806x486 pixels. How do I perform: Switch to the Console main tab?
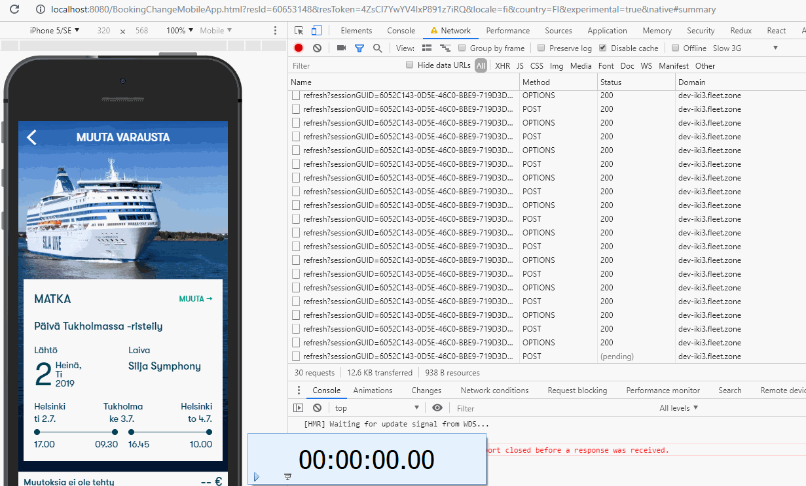401,31
